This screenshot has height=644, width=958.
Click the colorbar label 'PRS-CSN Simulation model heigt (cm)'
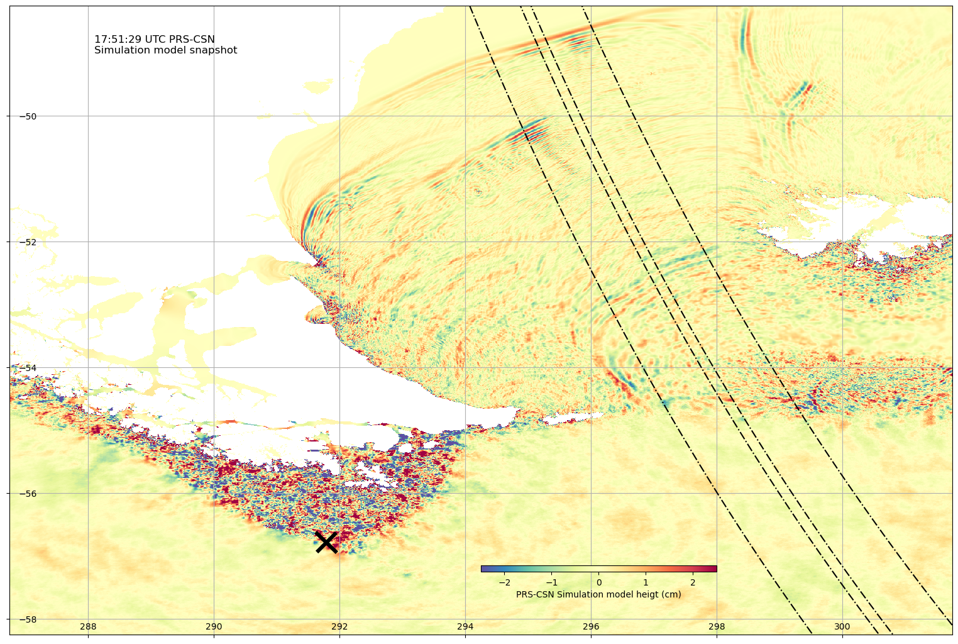point(598,594)
